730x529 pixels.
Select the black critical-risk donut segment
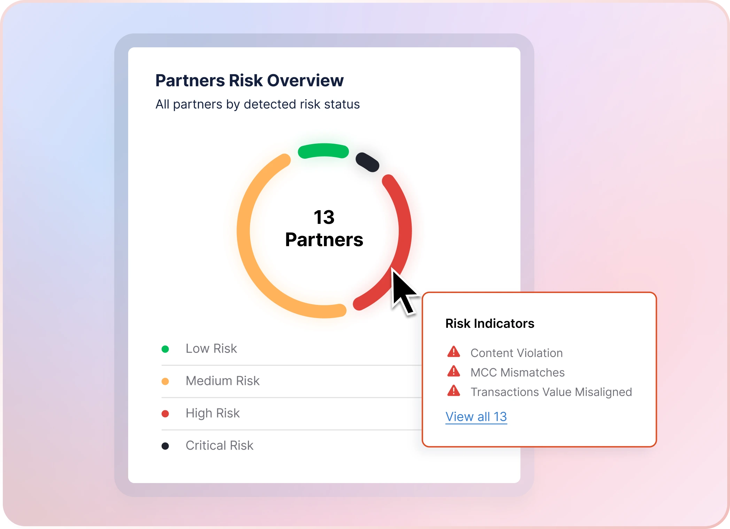tap(367, 162)
